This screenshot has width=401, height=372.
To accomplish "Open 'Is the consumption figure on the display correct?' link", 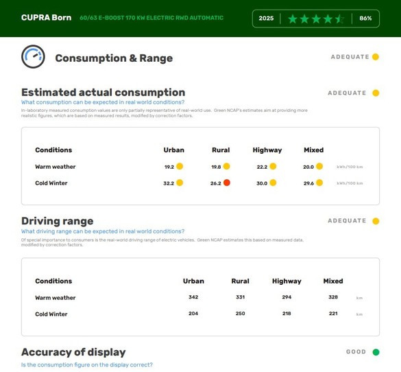I will (86, 364).
